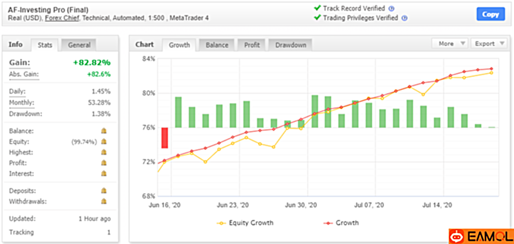Open the More dropdown menu
514x244 pixels.
tap(450, 44)
